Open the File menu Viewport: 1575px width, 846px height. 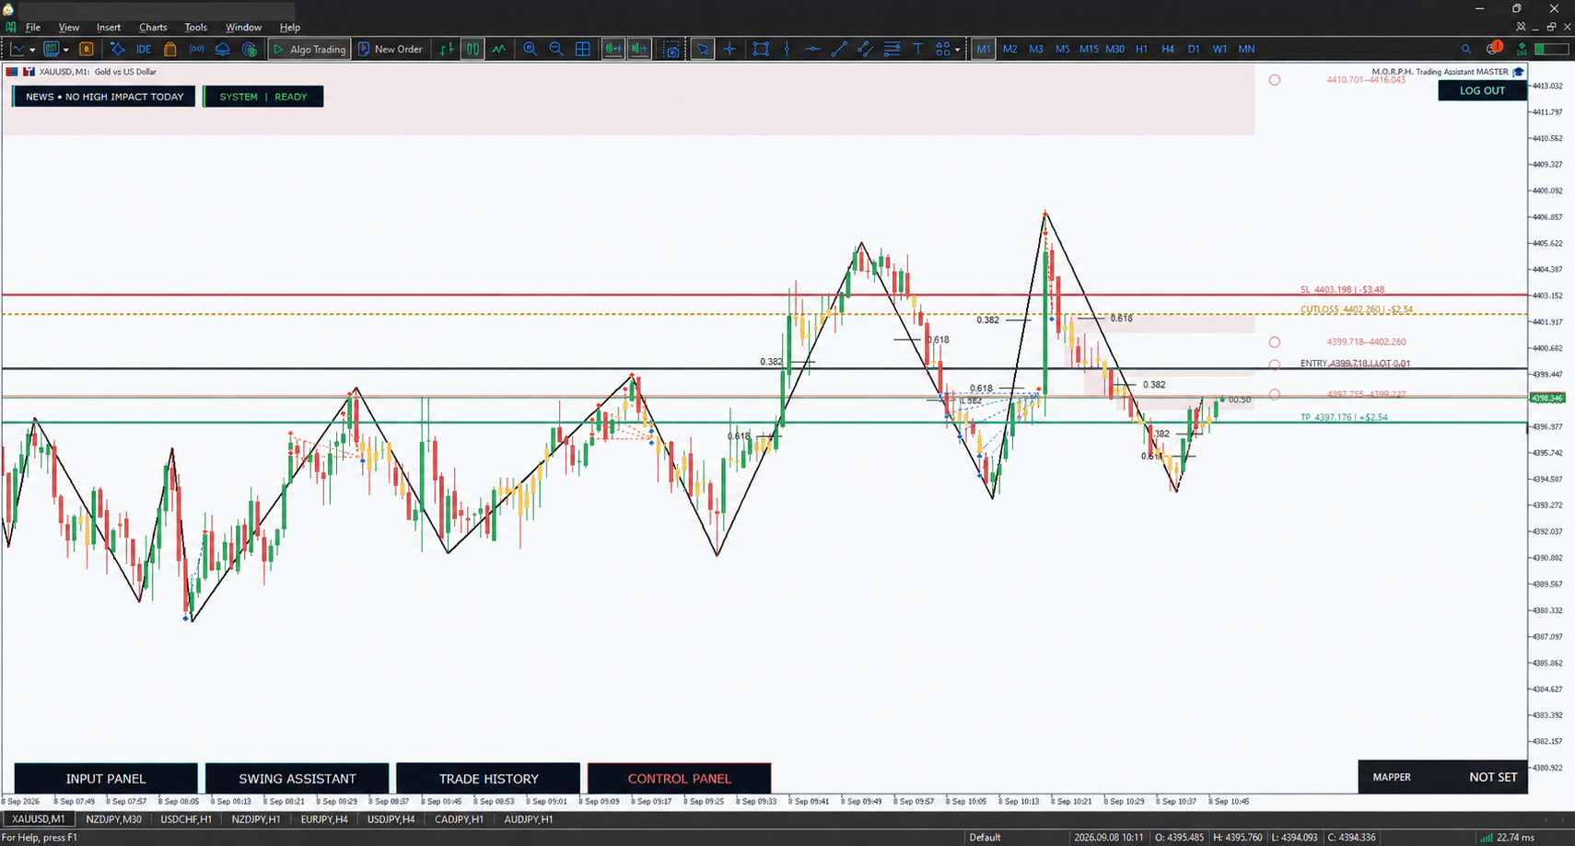(x=33, y=27)
